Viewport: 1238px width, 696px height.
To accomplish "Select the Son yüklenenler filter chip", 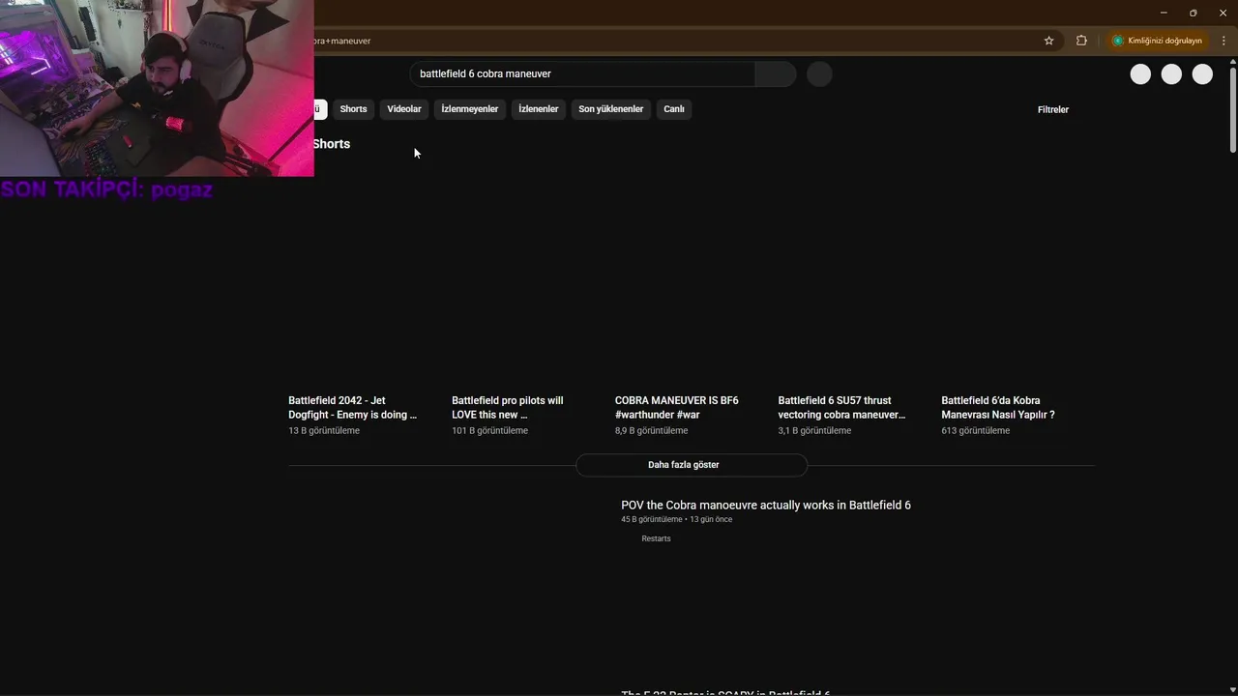I will click(x=610, y=109).
